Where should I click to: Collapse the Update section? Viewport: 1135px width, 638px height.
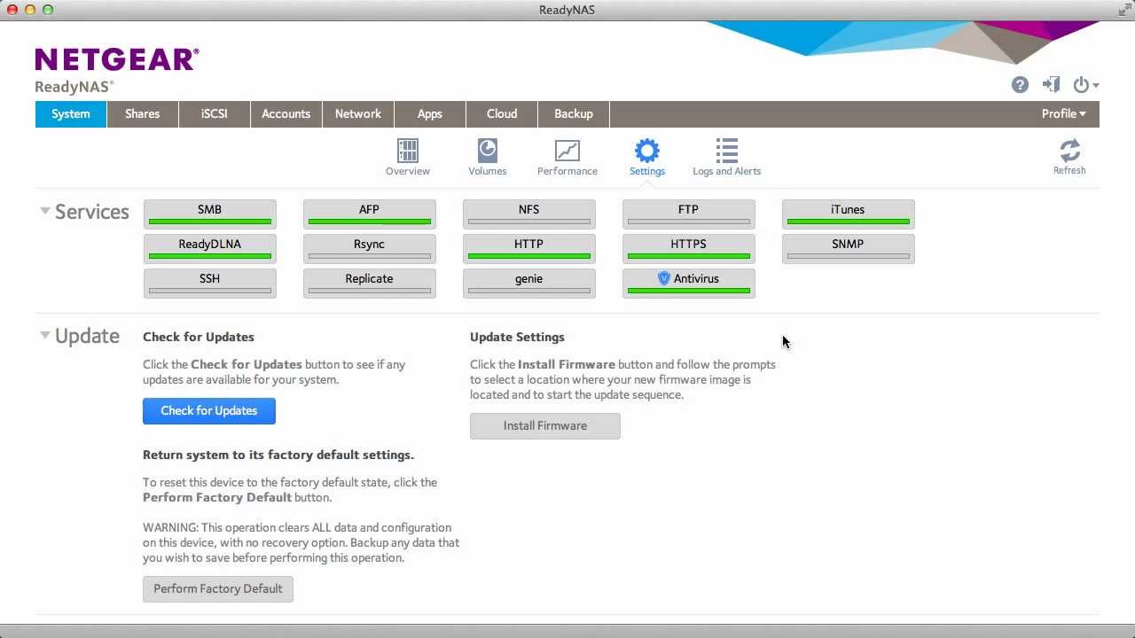pos(44,335)
